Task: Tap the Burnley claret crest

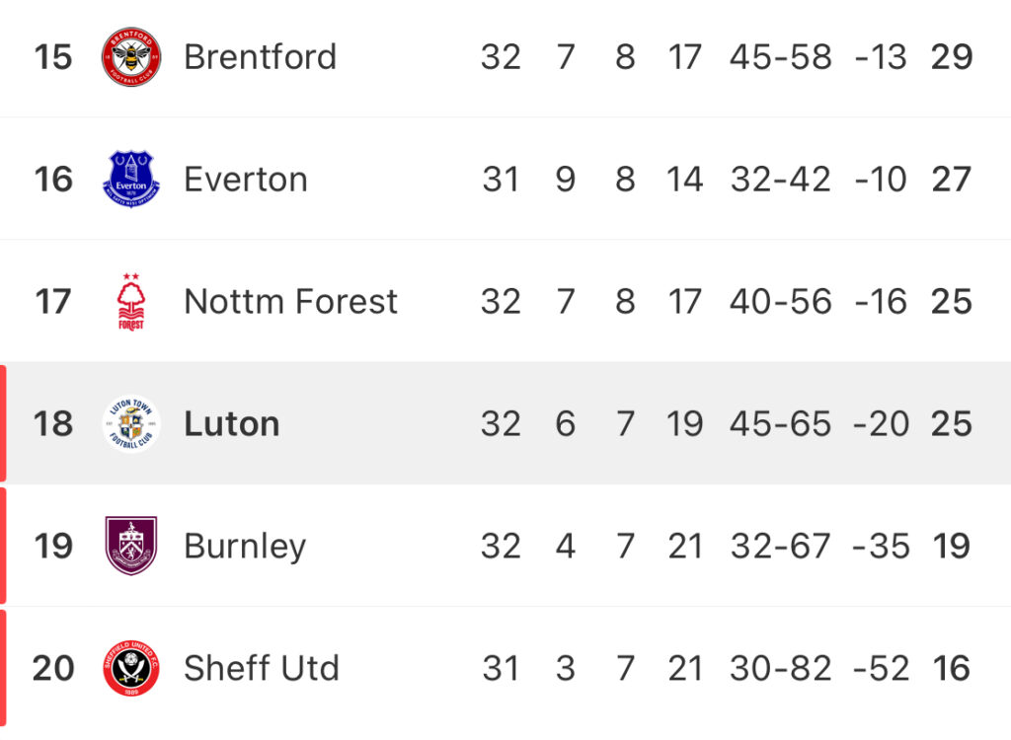Action: [131, 546]
